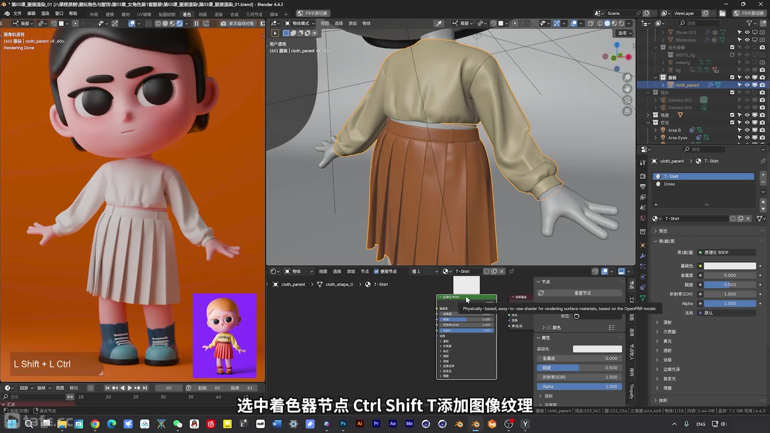Open the 槽 1 slot dropdown
The image size is (770, 433).
coord(424,271)
